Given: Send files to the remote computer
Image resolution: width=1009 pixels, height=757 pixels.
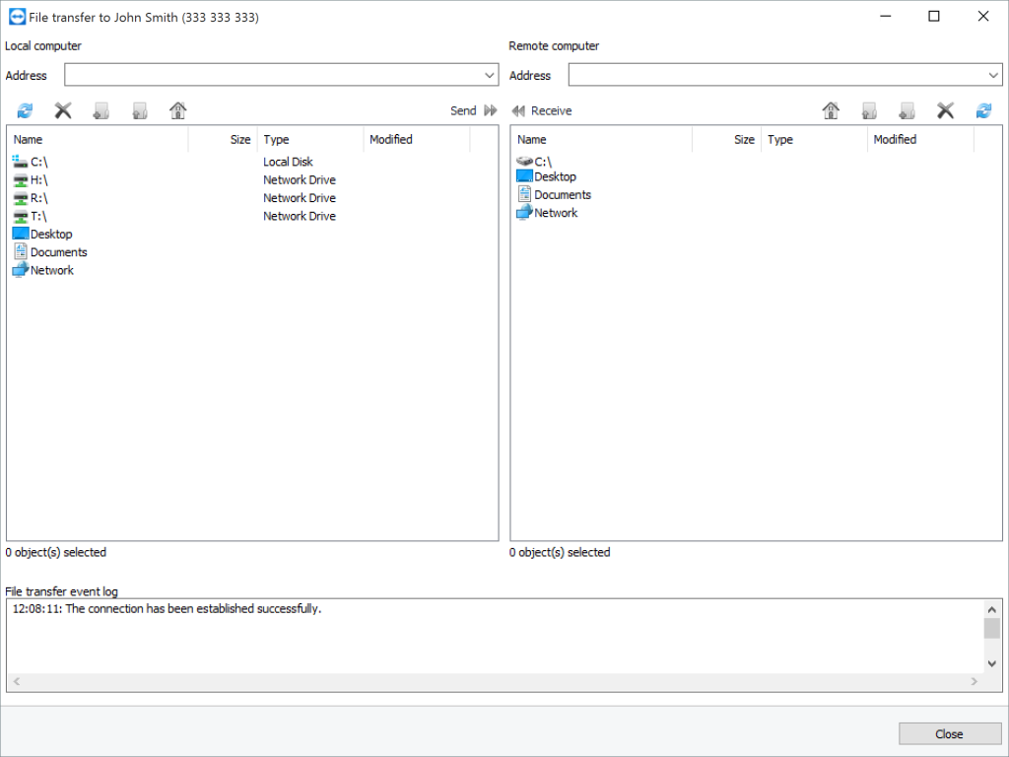Looking at the screenshot, I should pos(472,110).
